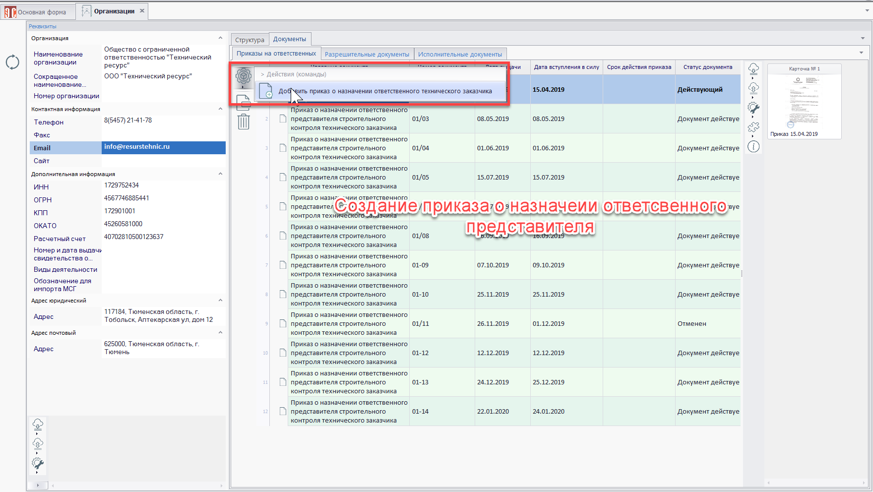
Task: Click the Расчетный счет value 40702810500123637
Action: [163, 238]
